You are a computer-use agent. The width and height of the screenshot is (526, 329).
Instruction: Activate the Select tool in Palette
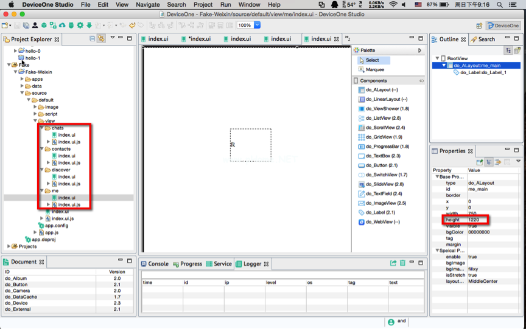tap(372, 60)
